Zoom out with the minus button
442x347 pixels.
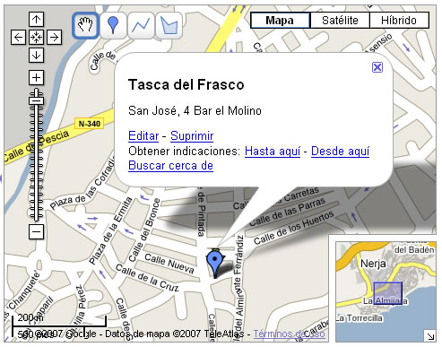[36, 231]
